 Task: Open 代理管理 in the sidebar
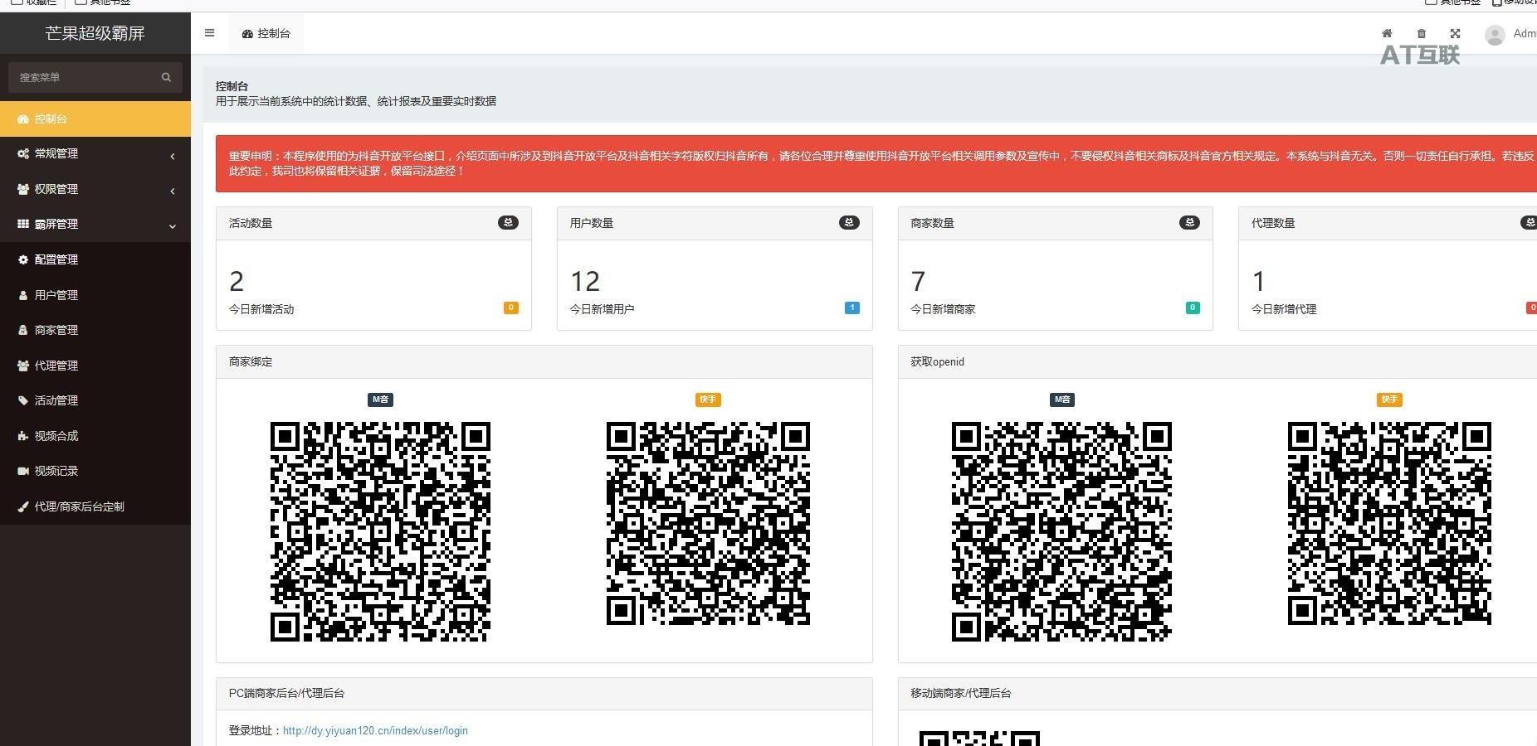pyautogui.click(x=95, y=366)
